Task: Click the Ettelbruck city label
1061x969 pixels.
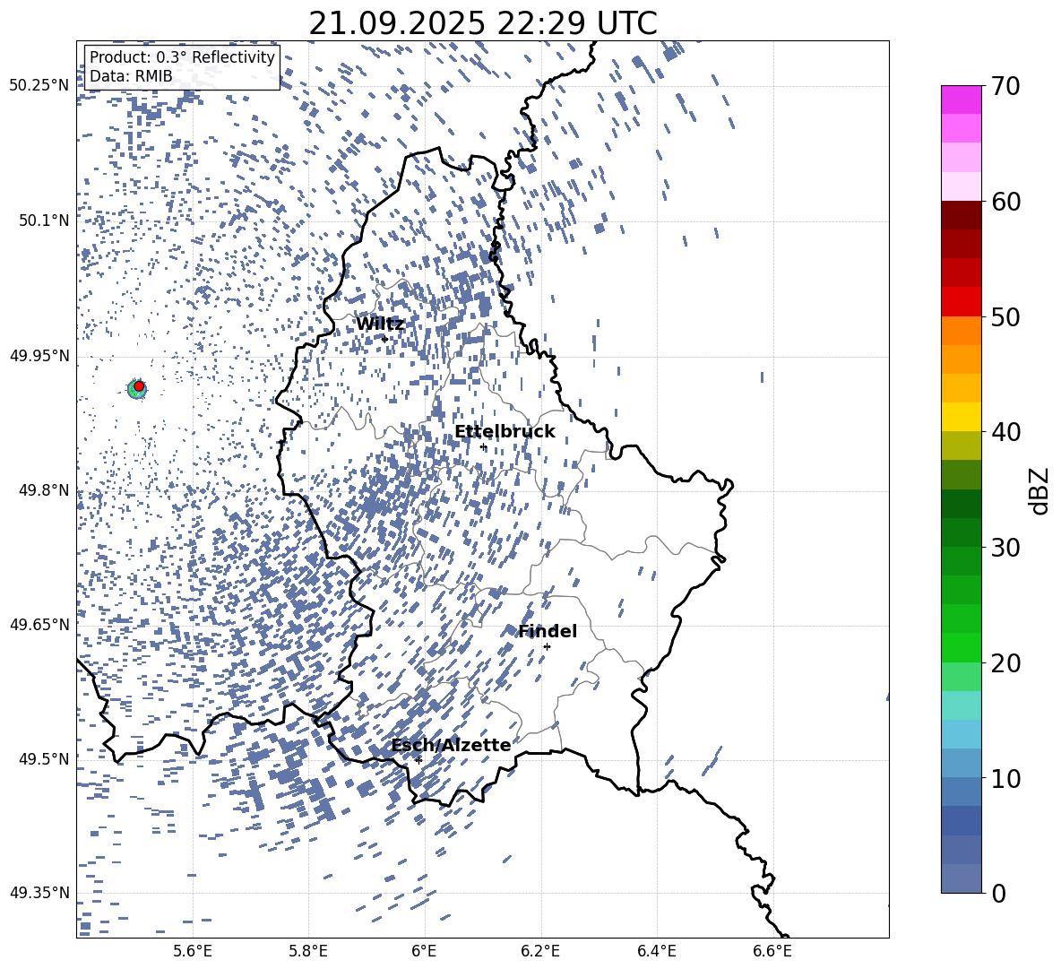Action: pyautogui.click(x=505, y=432)
